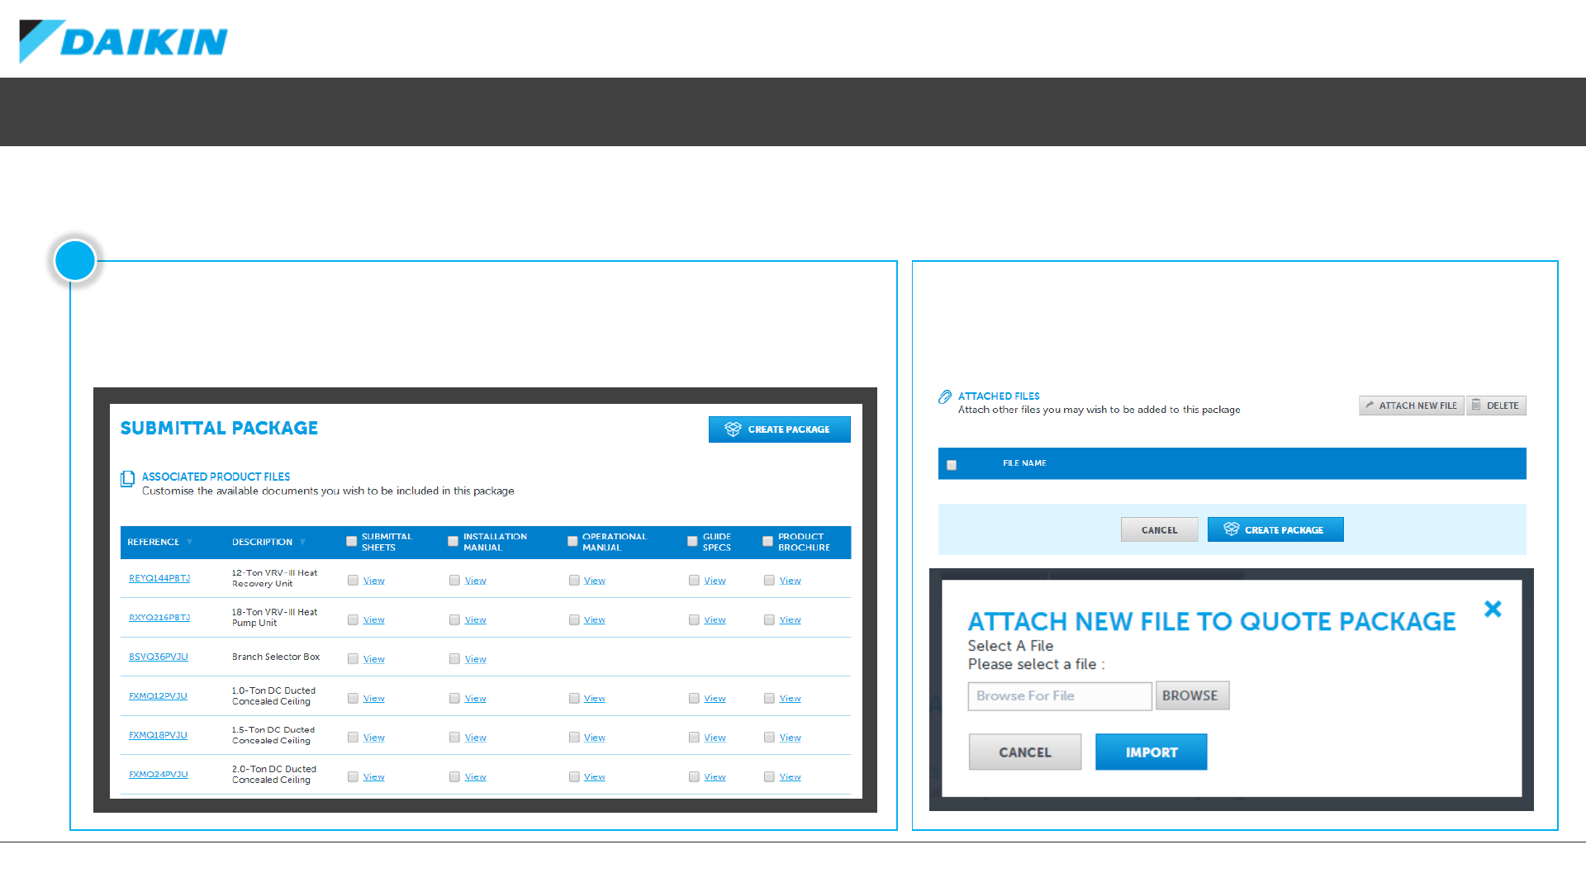Sort by Reference column arrow
This screenshot has width=1586, height=892.
(190, 542)
